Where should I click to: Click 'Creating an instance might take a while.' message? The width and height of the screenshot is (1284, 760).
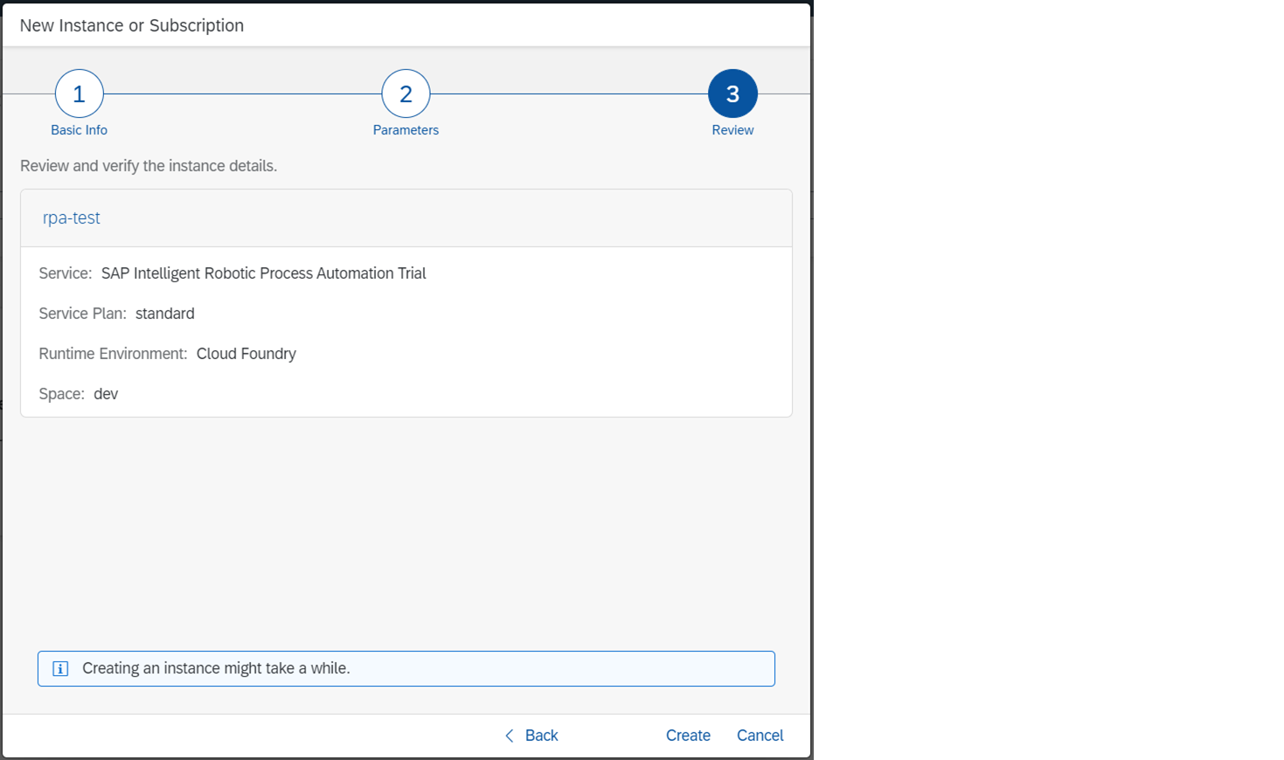click(216, 668)
